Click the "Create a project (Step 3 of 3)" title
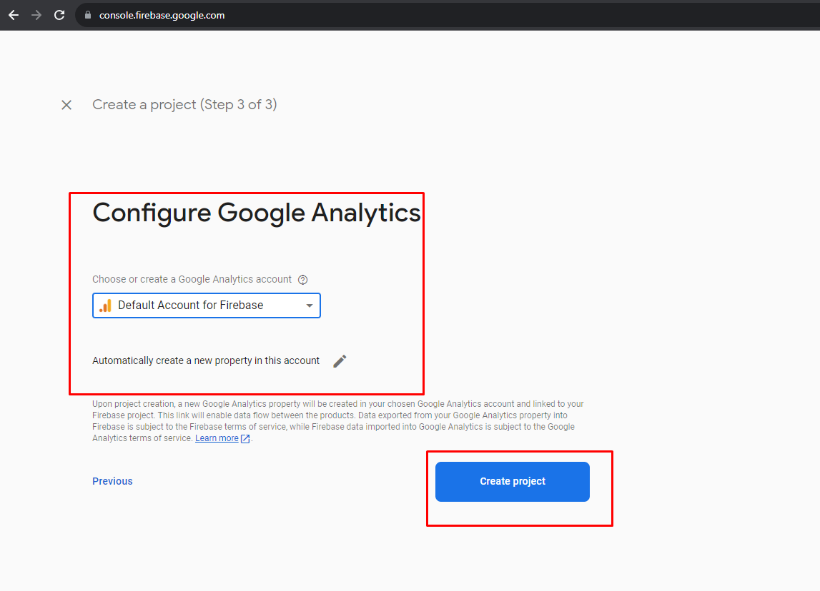This screenshot has width=820, height=591. (x=184, y=105)
